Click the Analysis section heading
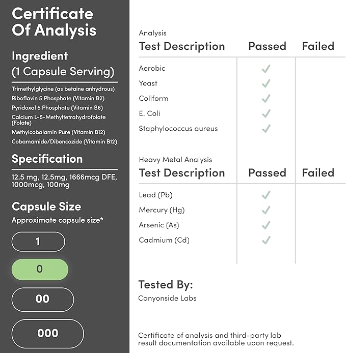 [152, 33]
